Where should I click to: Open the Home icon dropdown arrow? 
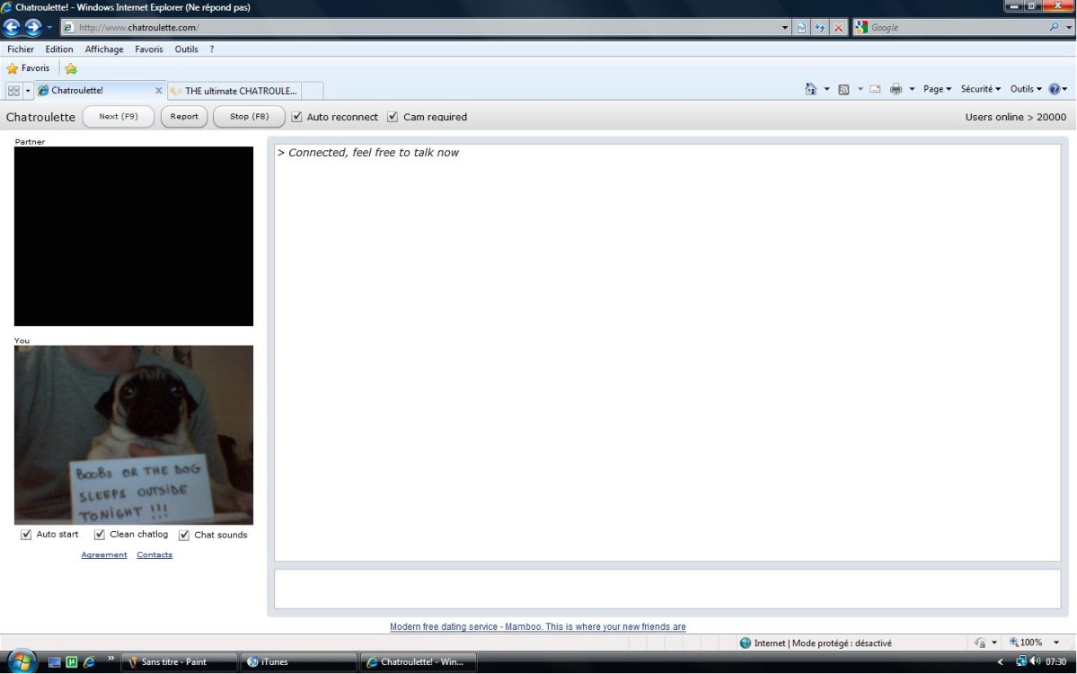(x=826, y=89)
